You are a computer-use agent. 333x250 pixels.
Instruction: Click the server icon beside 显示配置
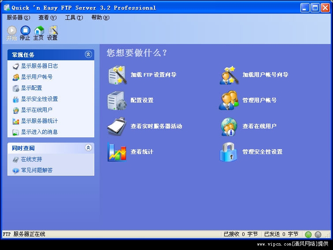pos(16,88)
